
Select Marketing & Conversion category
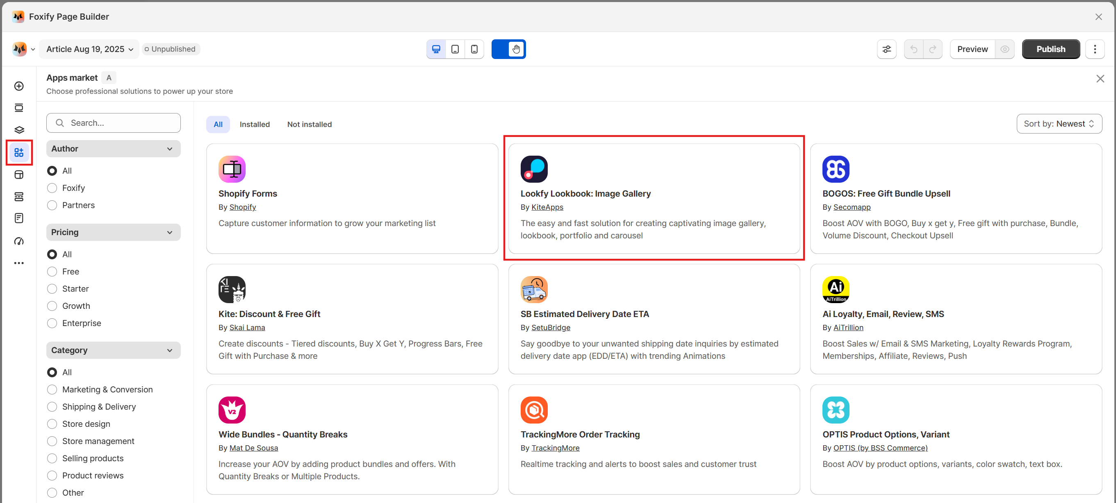point(52,390)
